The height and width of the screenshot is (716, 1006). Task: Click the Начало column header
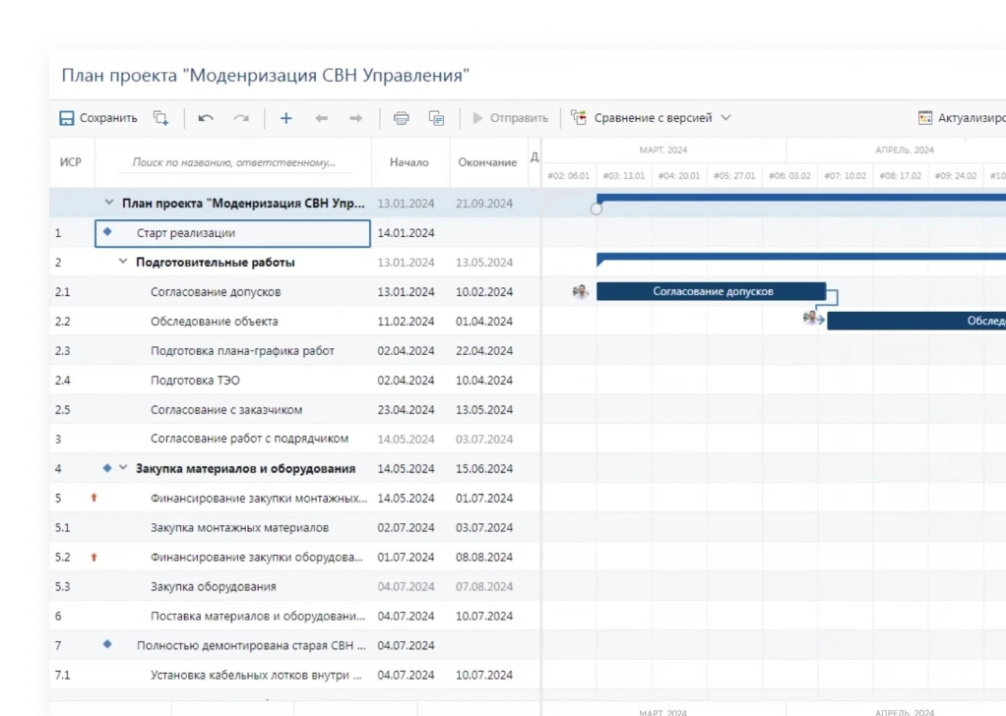pyautogui.click(x=409, y=162)
